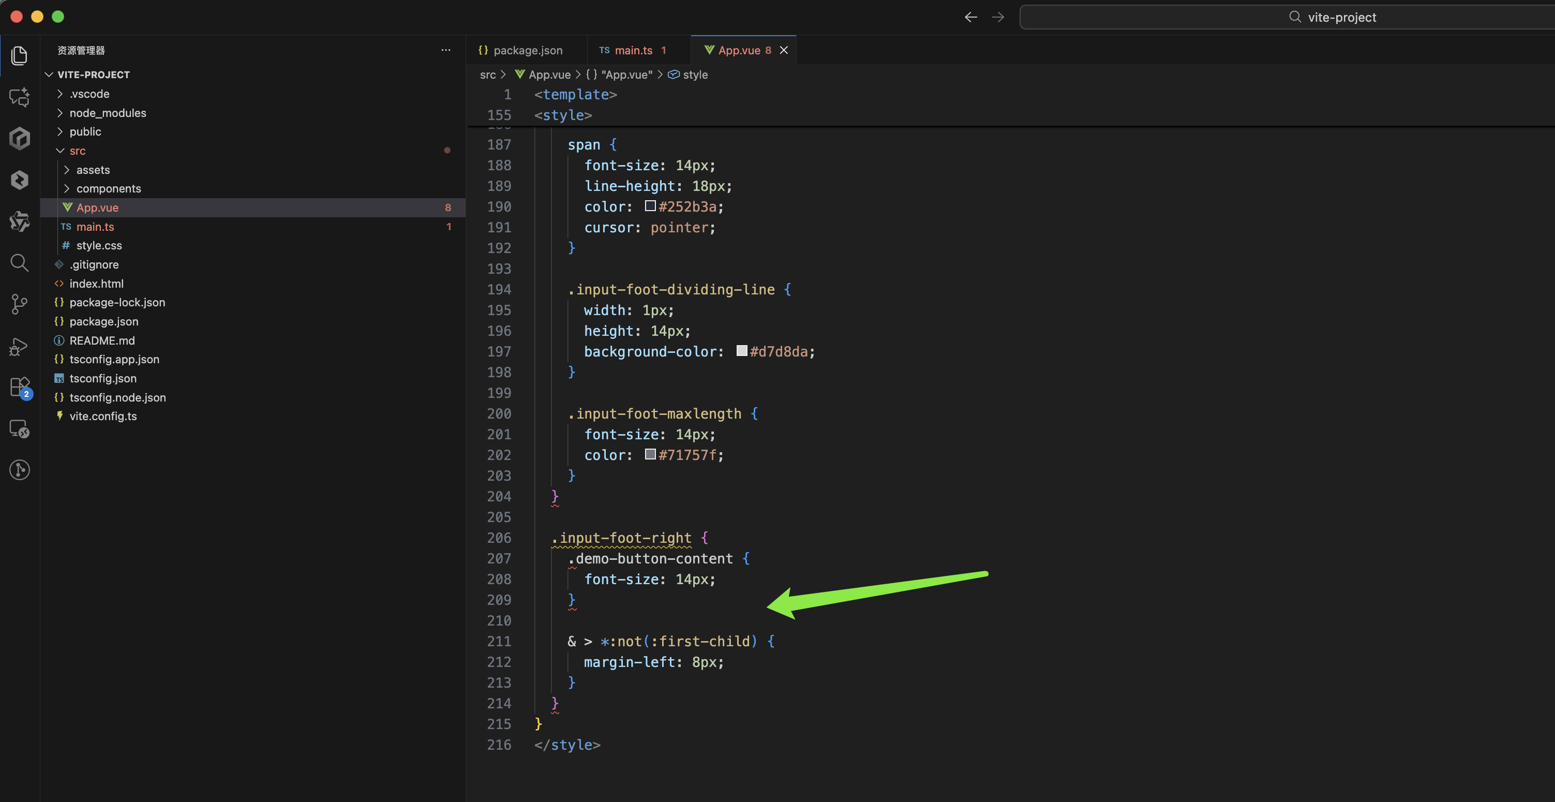
Task: Collapse the VITE-PROJECT root section
Action: point(94,75)
